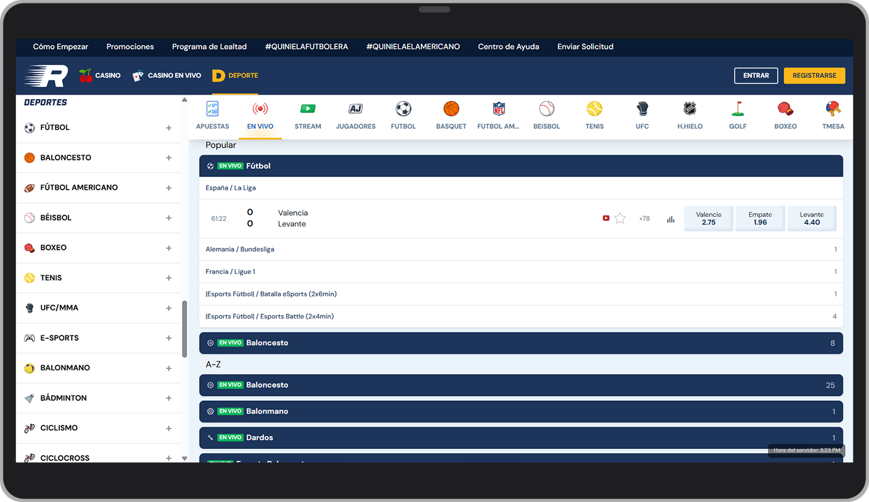Viewport: 869px width, 502px height.
Task: Click the REGISTRARSE button
Action: 814,75
